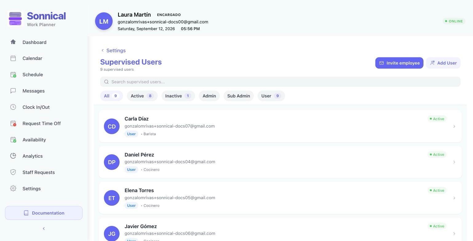Screen dimensions: 473x241
Task: Click the '9 supervised users' count text
Action: tap(117, 69)
